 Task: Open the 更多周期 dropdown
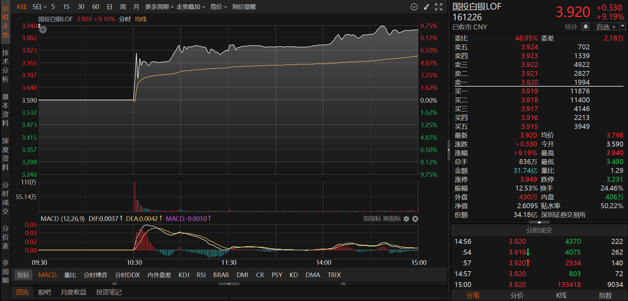coord(160,7)
